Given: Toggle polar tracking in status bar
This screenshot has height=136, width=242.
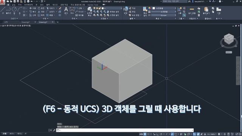Looking at the screenshot, I should (x=161, y=134).
